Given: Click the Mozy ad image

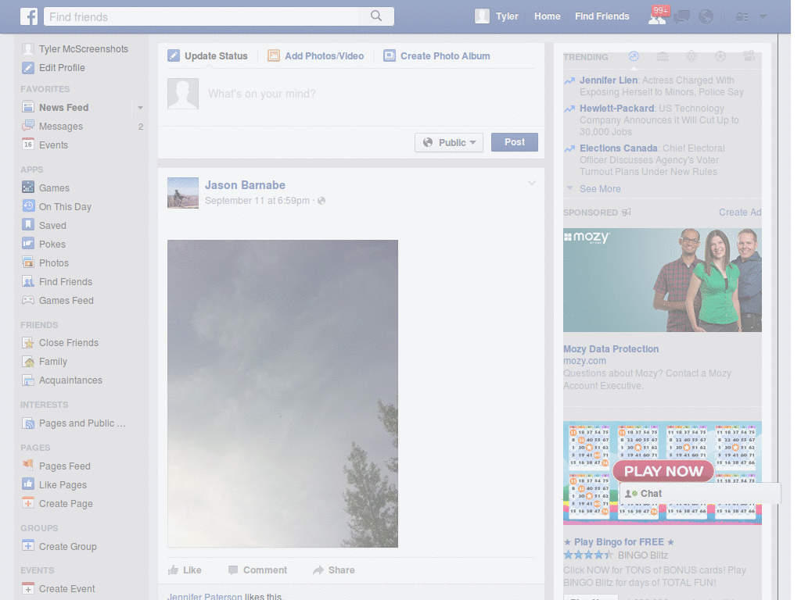Looking at the screenshot, I should 662,280.
